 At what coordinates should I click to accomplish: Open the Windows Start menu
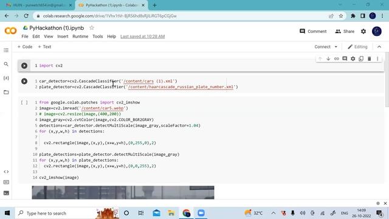tap(7, 213)
